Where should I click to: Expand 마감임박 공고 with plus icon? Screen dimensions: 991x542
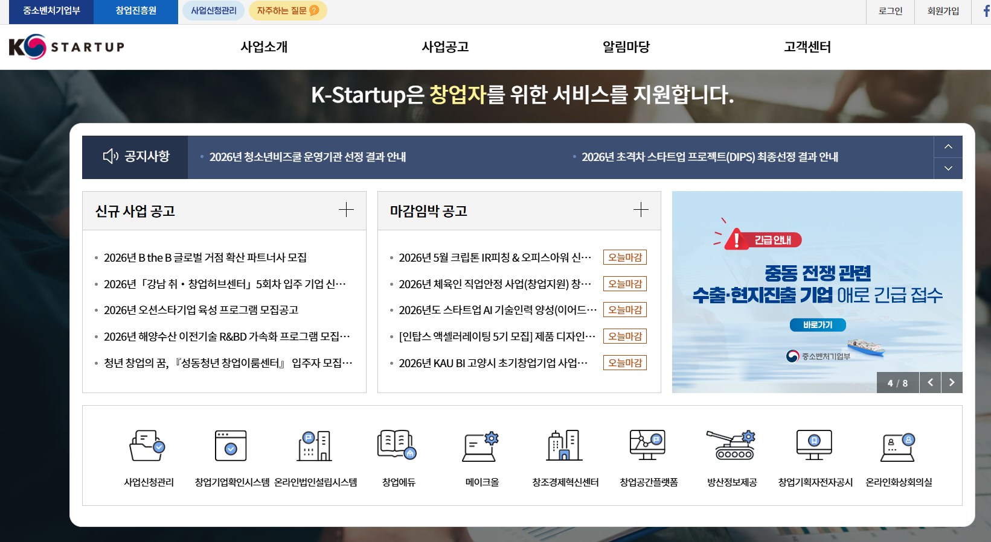[x=641, y=210]
